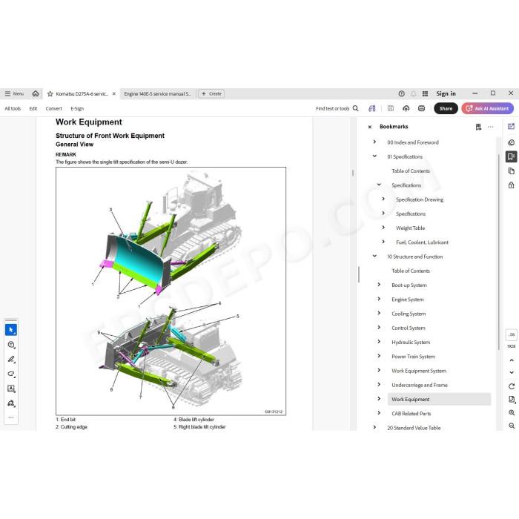Click the zoom out magnifier icon
This screenshot has width=519, height=519.
pyautogui.click(x=512, y=426)
